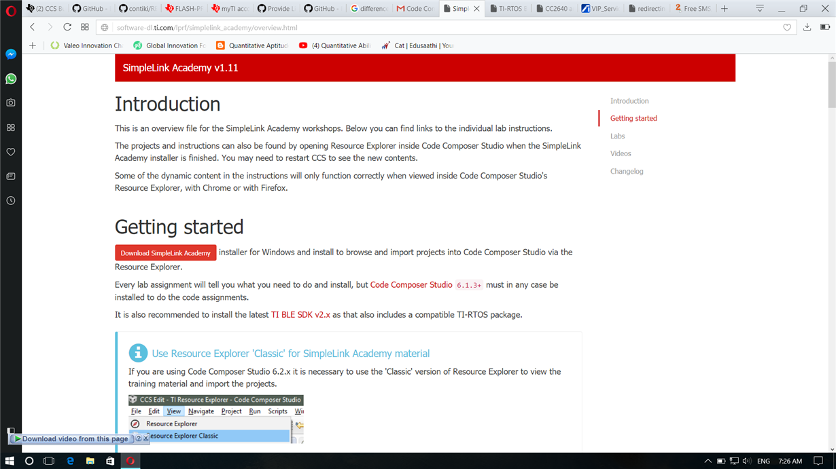
Task: Open WhatsApp in the Opera sidebar
Action: point(11,79)
